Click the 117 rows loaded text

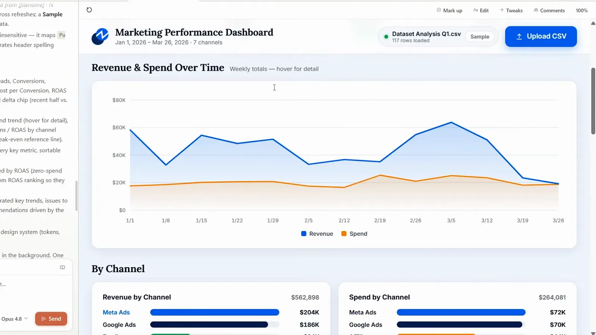coord(410,41)
